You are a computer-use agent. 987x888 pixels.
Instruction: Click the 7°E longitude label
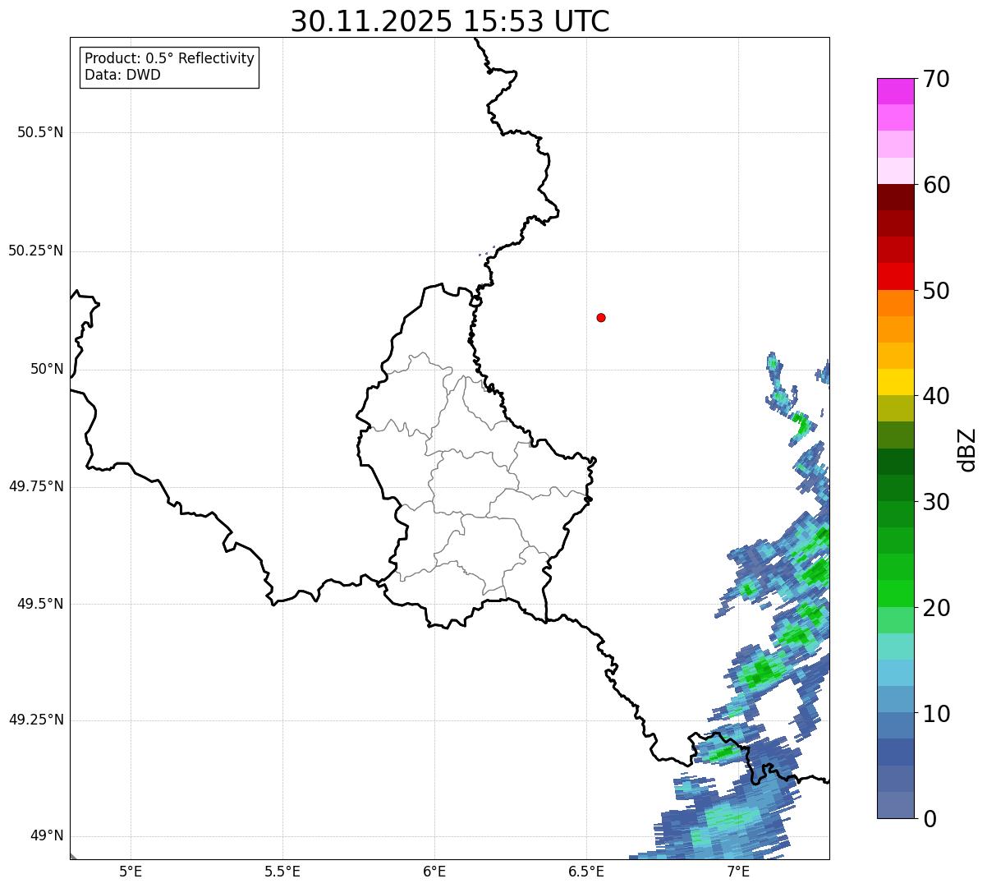tap(738, 871)
